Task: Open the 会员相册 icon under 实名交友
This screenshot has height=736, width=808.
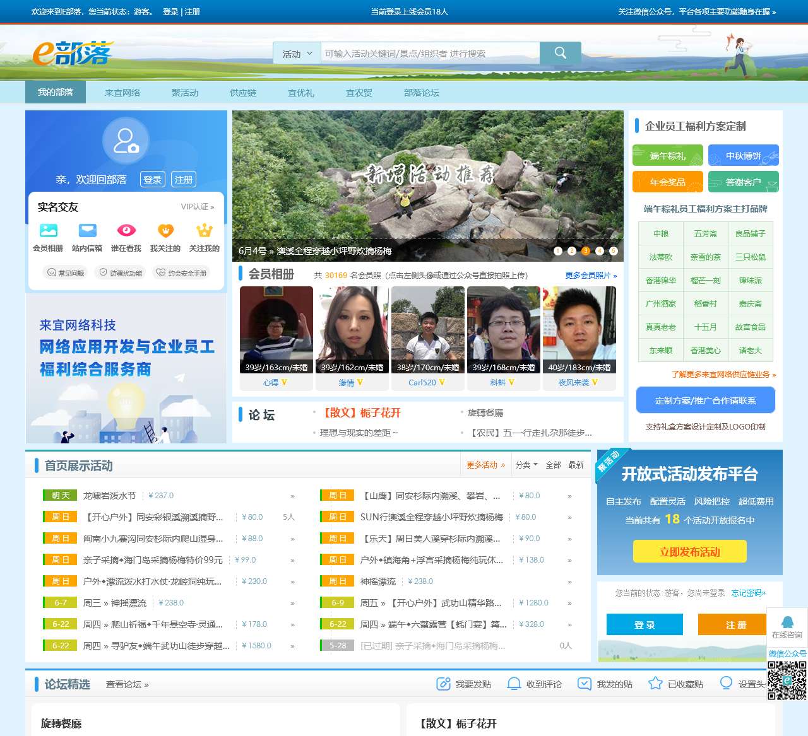Action: point(48,230)
